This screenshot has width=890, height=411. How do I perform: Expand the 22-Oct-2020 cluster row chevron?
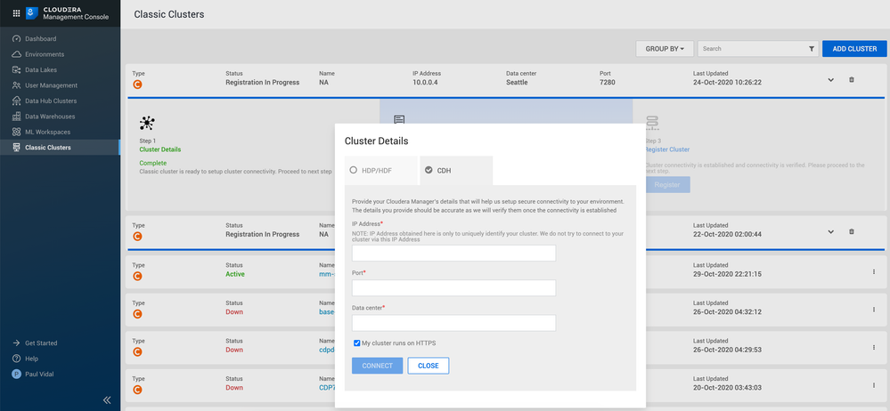click(x=830, y=231)
